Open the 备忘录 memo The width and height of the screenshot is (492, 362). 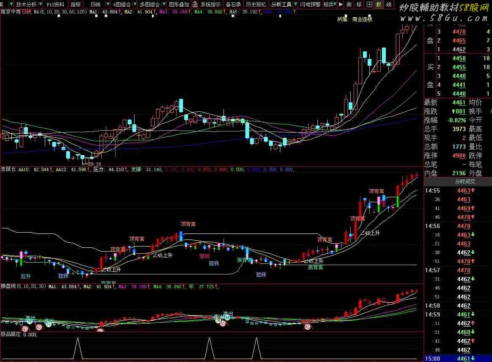[x=234, y=4]
